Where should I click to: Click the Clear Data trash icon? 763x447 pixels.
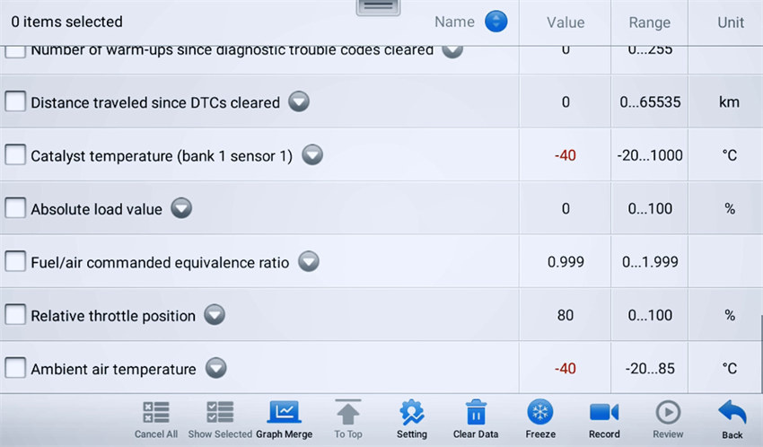(476, 414)
